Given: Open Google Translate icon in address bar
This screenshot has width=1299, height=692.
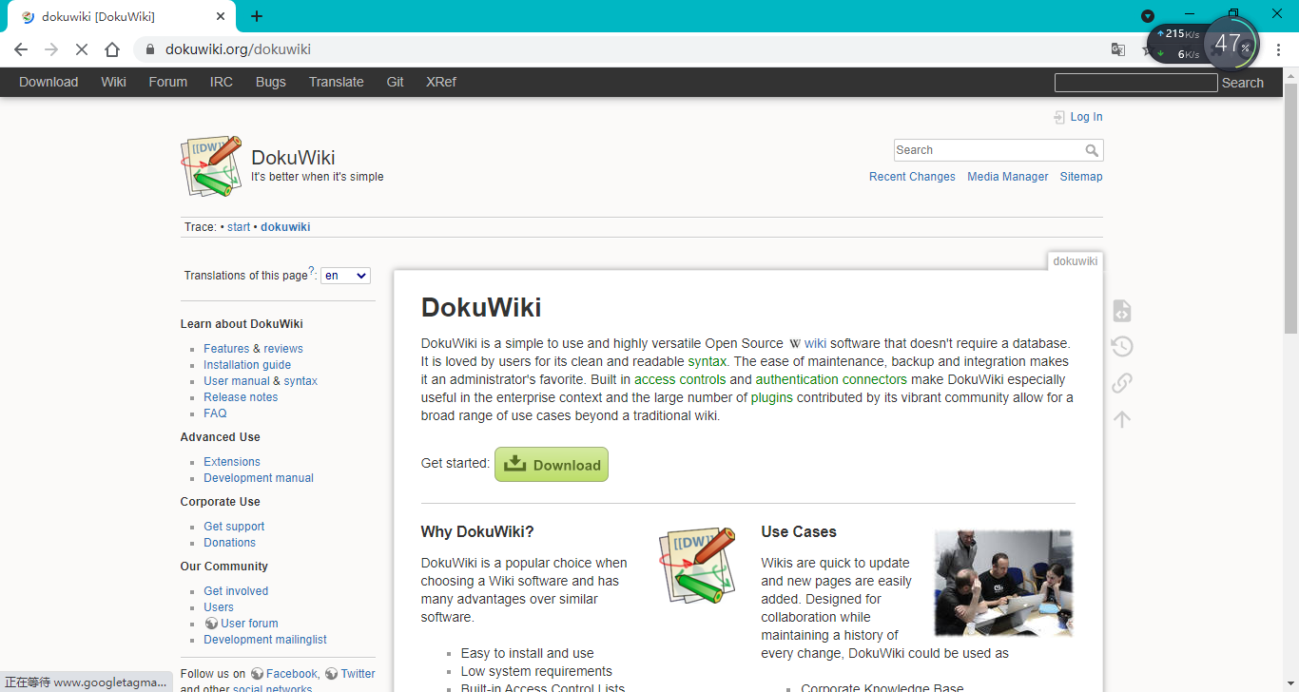Looking at the screenshot, I should 1118,48.
